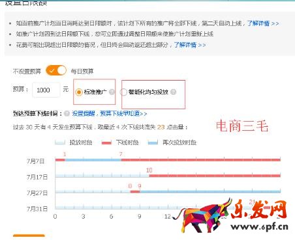The image size is (295, 240).
Task: Click the 7月27日 short red segment between 8 and 9
Action: [x=135, y=192]
